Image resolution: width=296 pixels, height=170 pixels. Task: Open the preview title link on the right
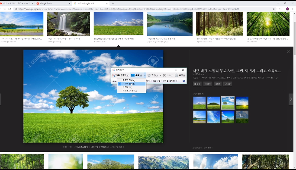click(237, 71)
